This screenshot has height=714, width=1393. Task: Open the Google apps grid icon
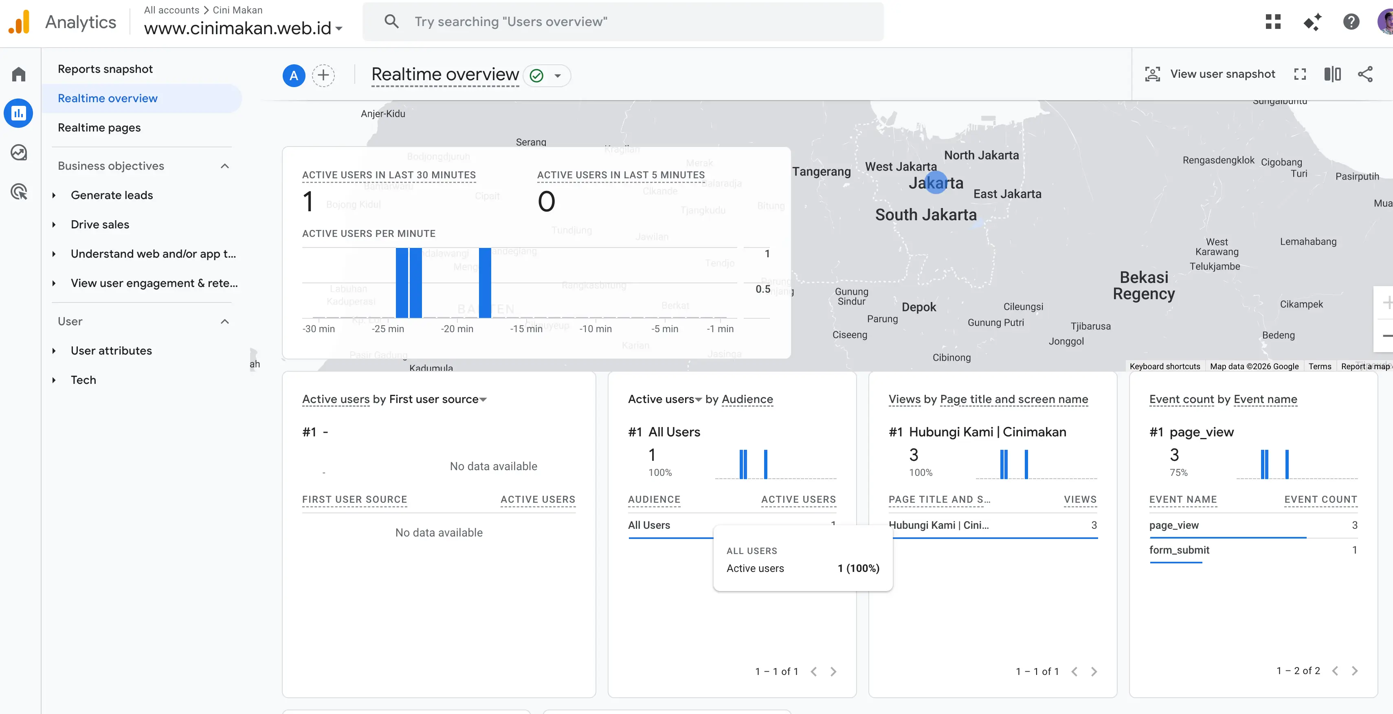click(1273, 22)
